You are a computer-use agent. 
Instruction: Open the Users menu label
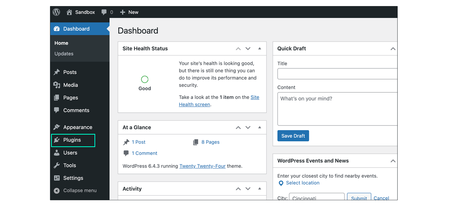[x=70, y=153]
